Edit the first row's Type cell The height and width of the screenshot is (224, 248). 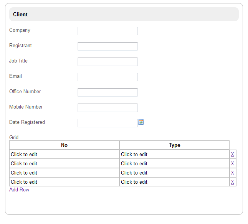174,155
